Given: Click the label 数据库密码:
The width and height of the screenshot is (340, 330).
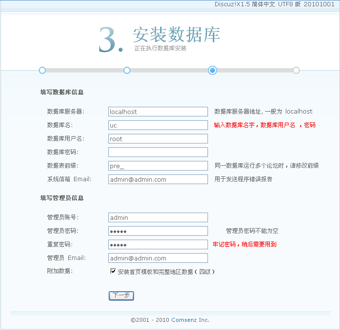Looking at the screenshot, I should point(63,152).
